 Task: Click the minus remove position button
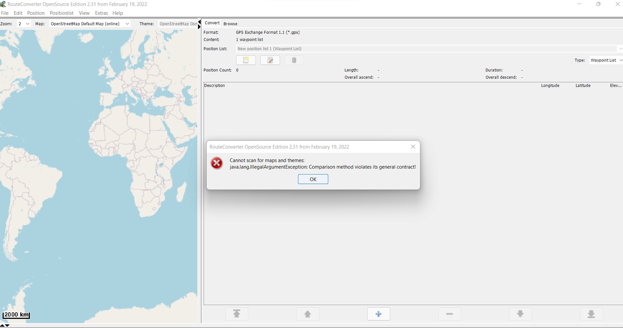pos(450,314)
